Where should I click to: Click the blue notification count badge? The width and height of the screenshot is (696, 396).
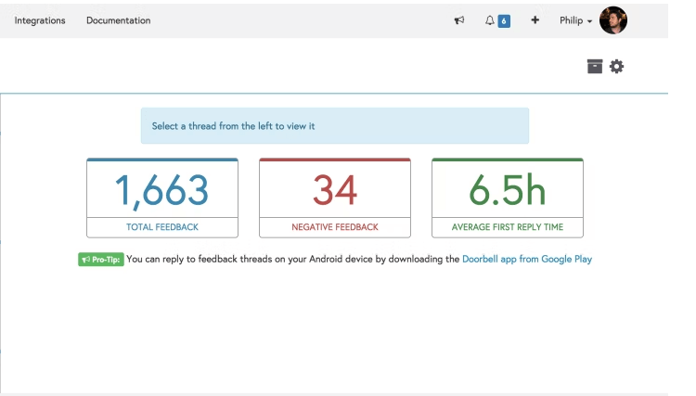point(504,20)
